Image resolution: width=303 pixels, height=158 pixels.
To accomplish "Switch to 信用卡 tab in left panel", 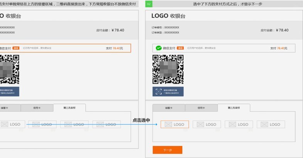I will point(37,108).
